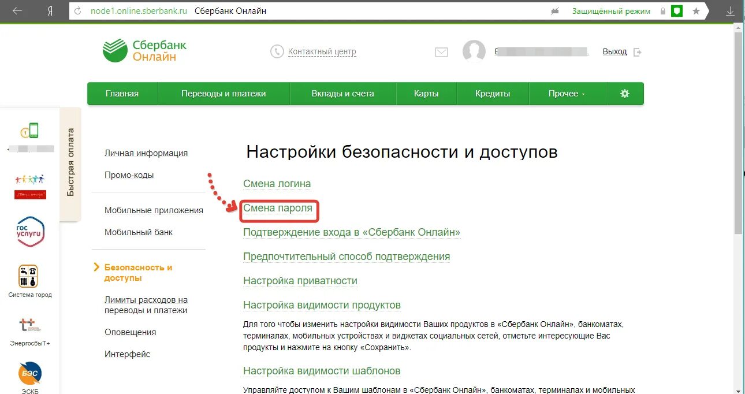Open the Смена логина link

point(277,184)
